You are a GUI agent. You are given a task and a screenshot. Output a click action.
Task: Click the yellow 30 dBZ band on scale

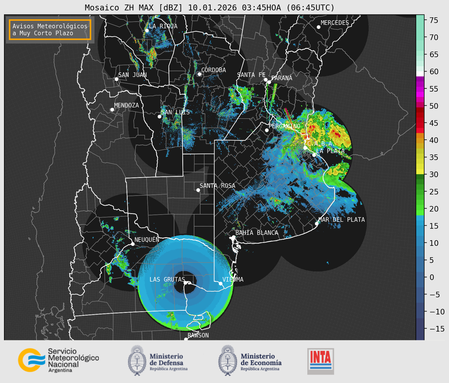coord(420,172)
